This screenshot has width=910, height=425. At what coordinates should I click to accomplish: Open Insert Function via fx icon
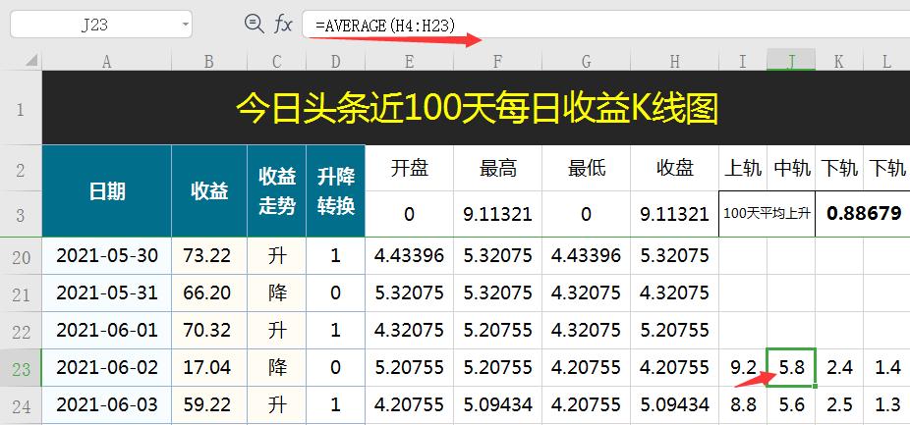coord(283,25)
